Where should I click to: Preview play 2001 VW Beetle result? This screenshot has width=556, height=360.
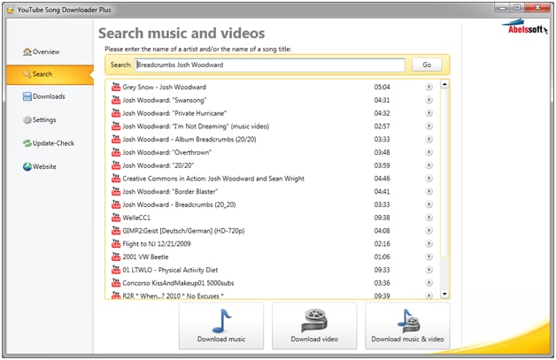coord(429,257)
